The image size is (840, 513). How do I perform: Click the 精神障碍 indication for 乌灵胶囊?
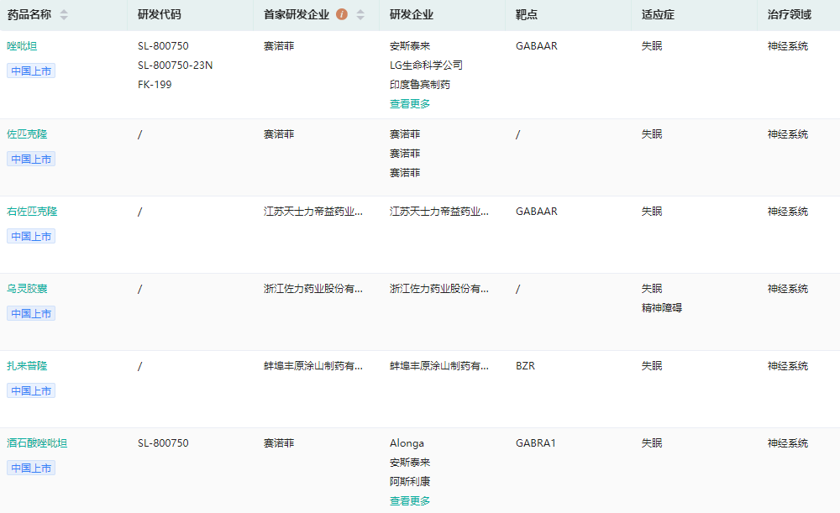click(x=662, y=308)
